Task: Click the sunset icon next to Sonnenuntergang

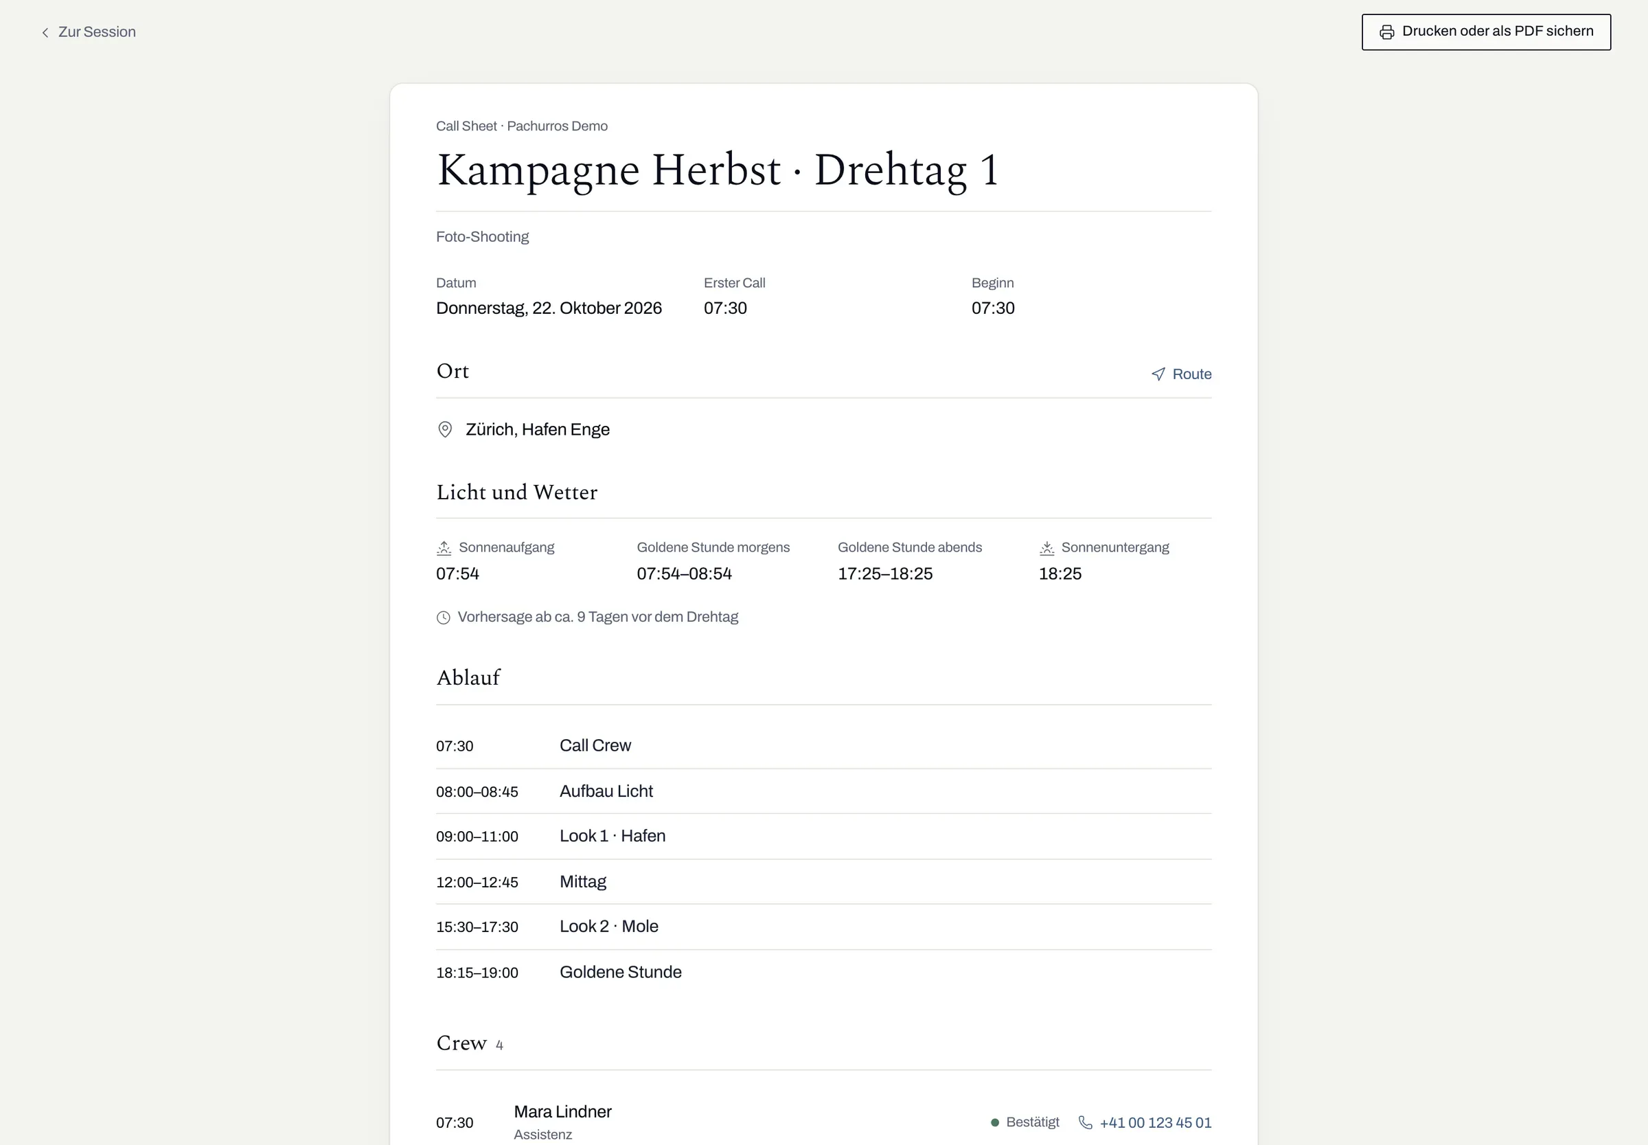Action: pyautogui.click(x=1047, y=548)
